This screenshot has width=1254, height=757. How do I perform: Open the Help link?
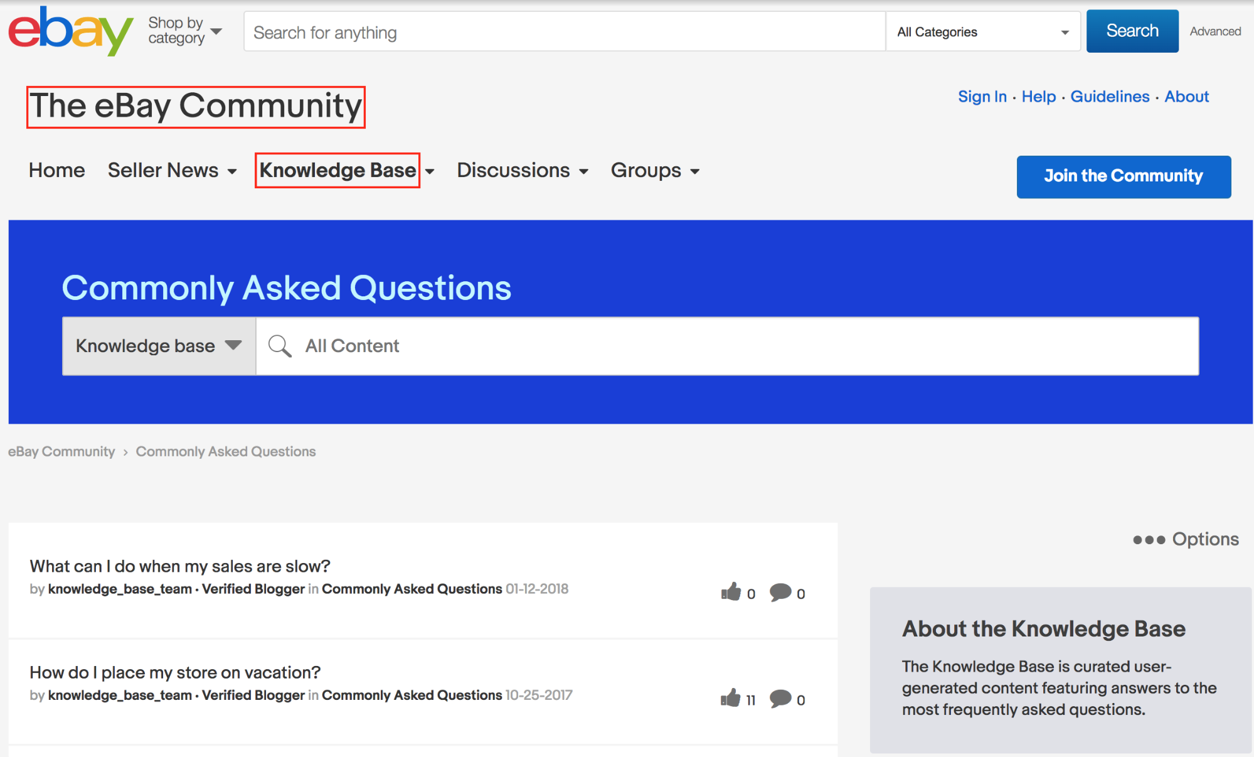[x=1039, y=97]
